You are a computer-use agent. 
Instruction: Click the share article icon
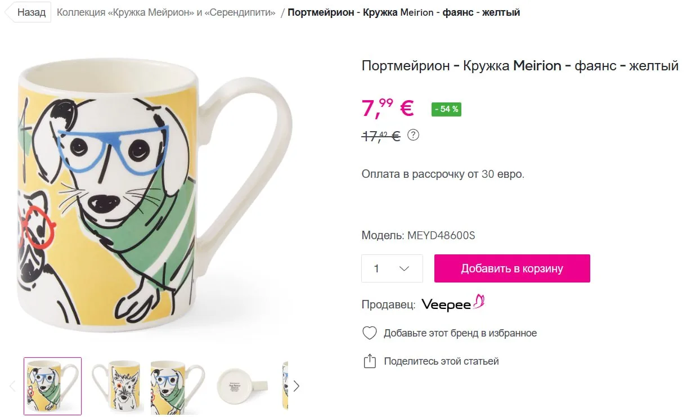click(369, 361)
